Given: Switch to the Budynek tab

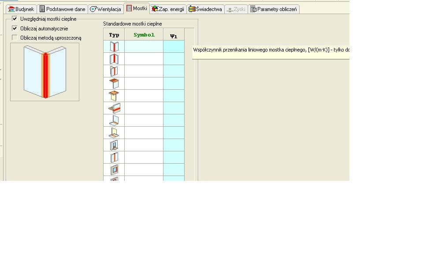Looking at the screenshot, I should (x=21, y=9).
